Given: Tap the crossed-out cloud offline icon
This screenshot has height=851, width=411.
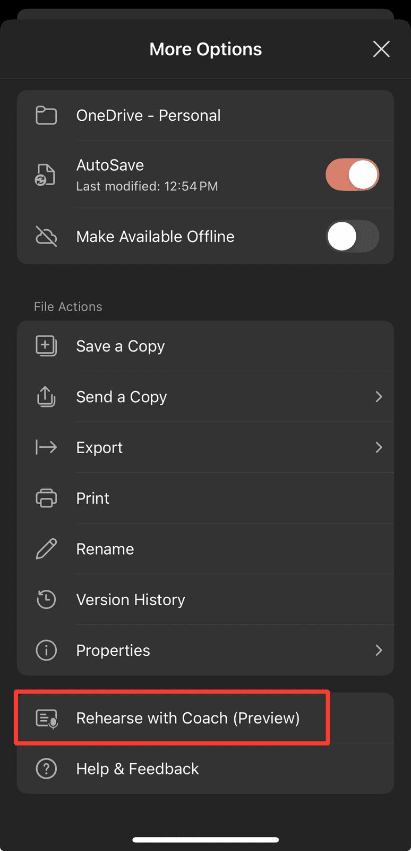Looking at the screenshot, I should click(x=46, y=237).
